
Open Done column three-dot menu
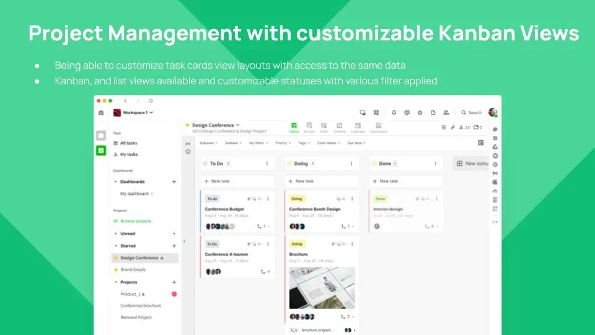[436, 164]
